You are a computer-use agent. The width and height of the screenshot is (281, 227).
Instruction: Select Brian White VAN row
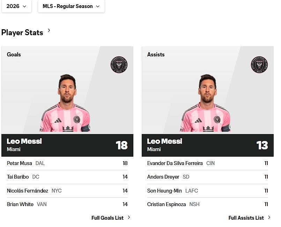pyautogui.click(x=67, y=204)
